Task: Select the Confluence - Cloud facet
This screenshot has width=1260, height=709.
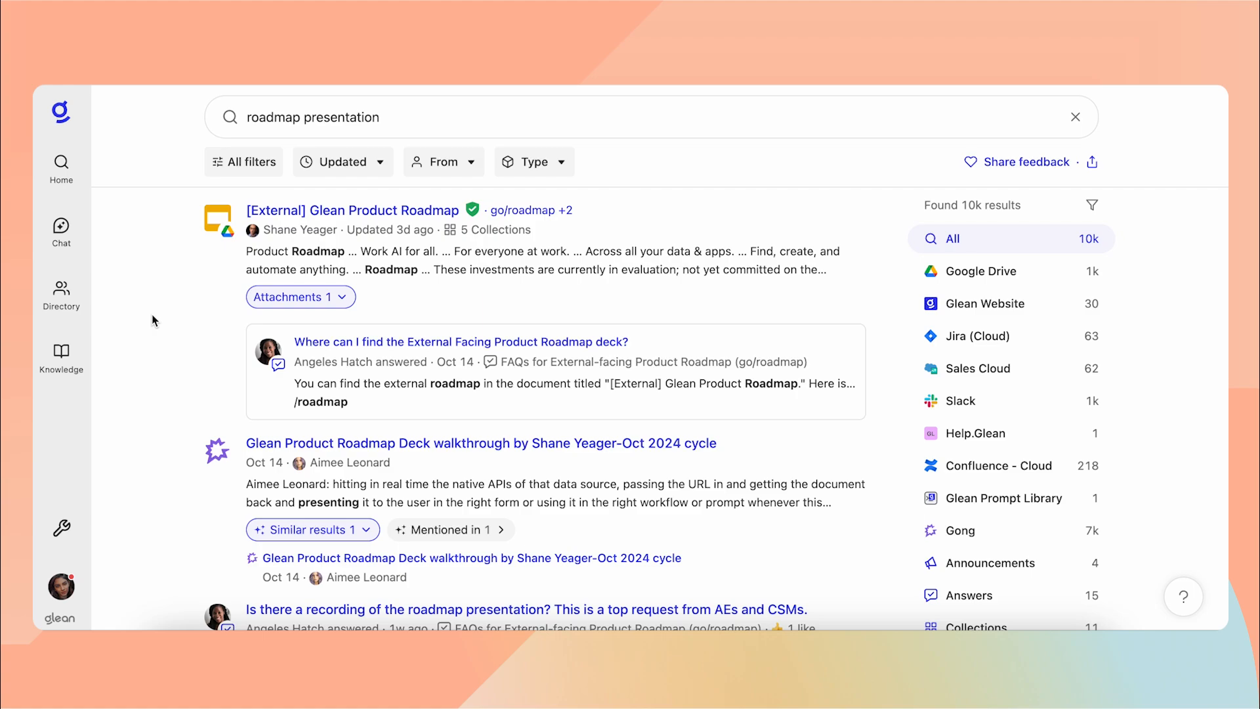Action: (x=998, y=465)
